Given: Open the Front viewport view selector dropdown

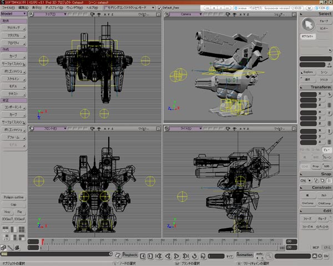Looking at the screenshot, I should click(51, 129).
